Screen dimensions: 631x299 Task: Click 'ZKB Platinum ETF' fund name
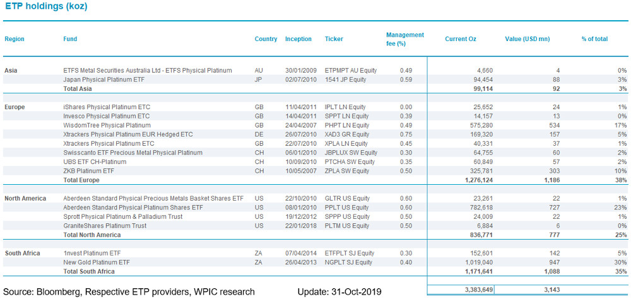(x=89, y=171)
